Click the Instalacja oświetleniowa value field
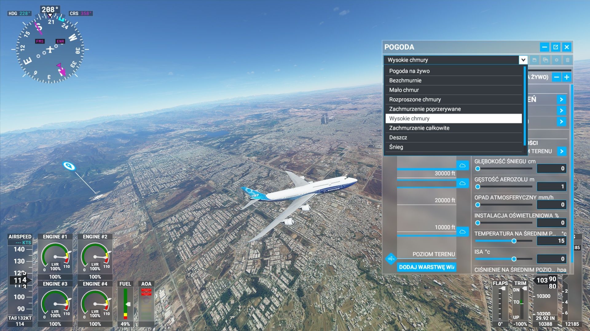This screenshot has height=331, width=590. (x=552, y=223)
